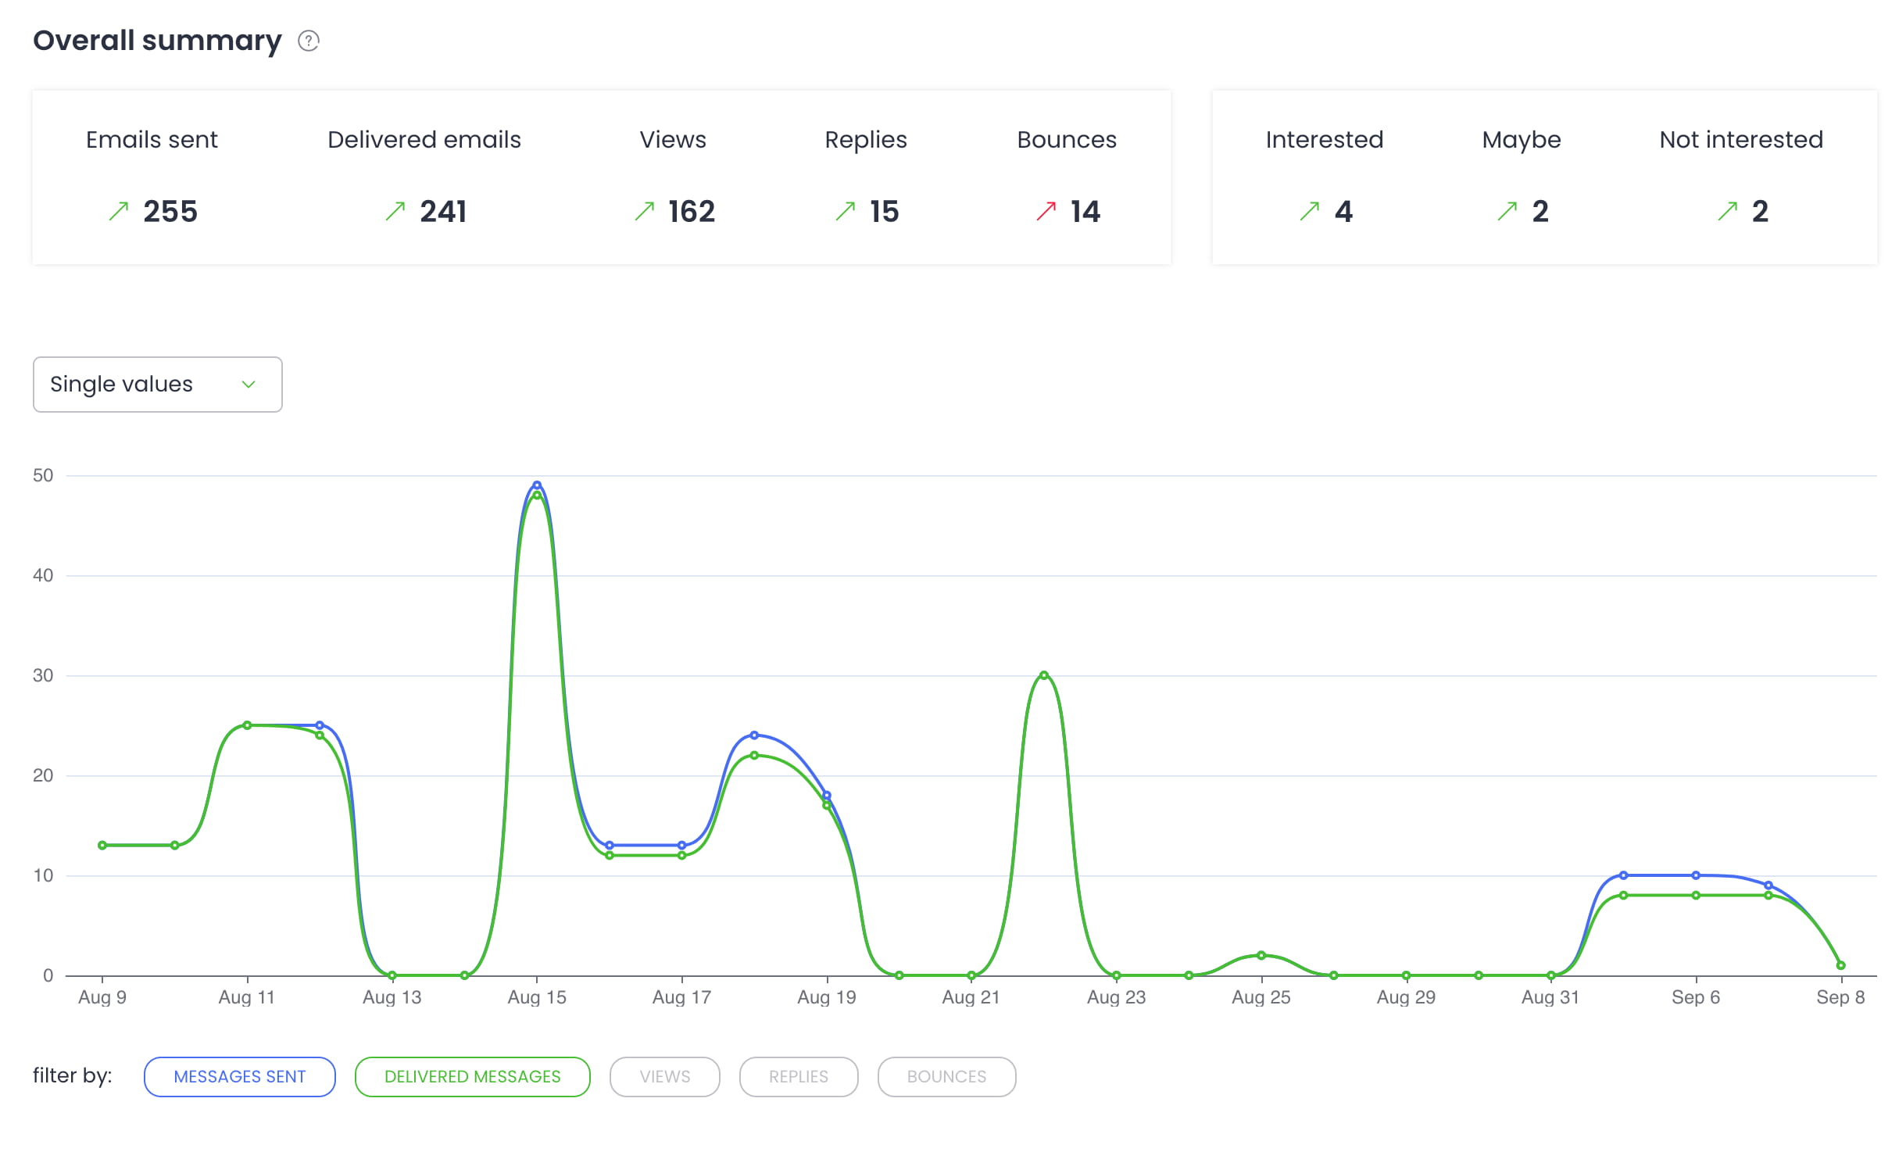Click the Aug 21 axis label
Screen dimensions: 1899x1152
tap(971, 997)
